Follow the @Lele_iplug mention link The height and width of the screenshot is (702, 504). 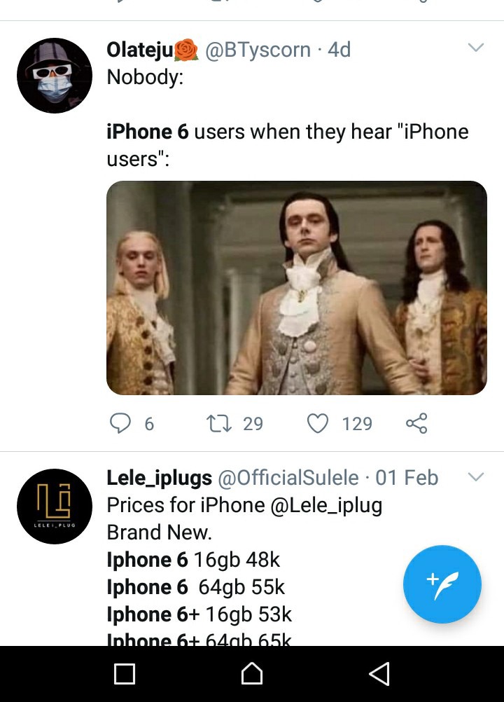pyautogui.click(x=326, y=505)
